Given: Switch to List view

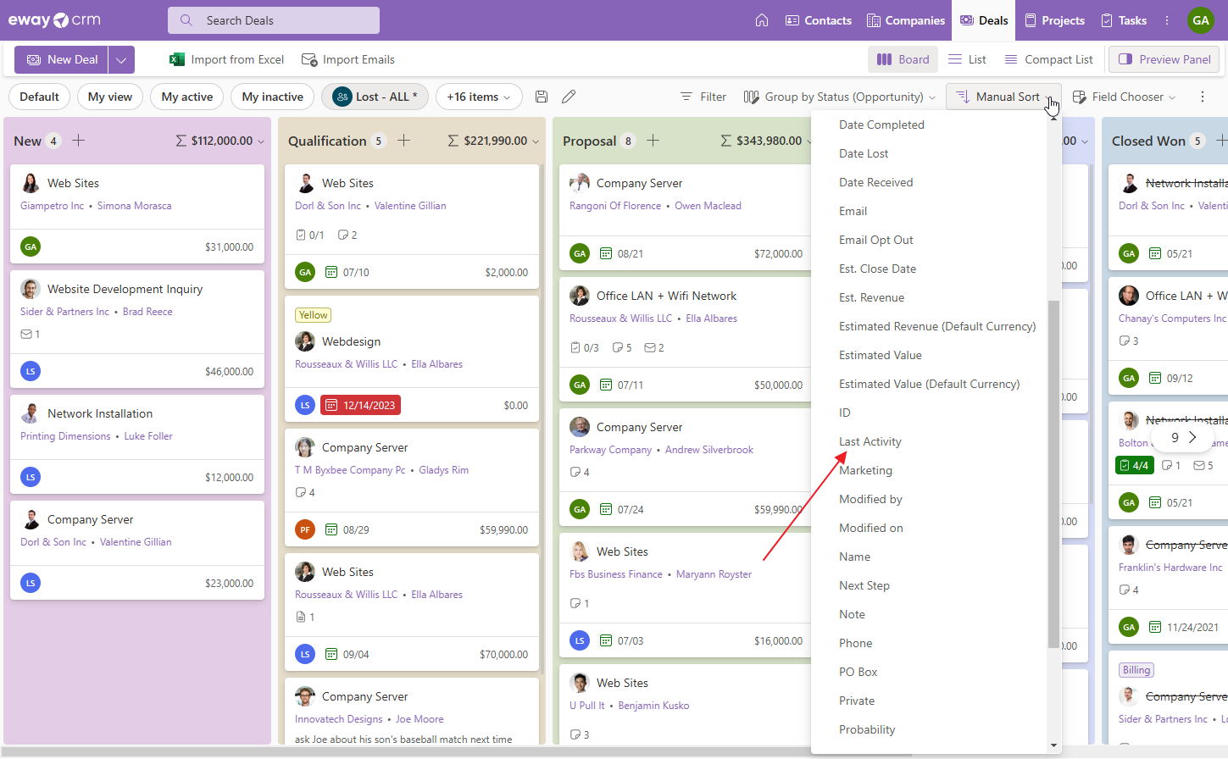Looking at the screenshot, I should point(967,59).
